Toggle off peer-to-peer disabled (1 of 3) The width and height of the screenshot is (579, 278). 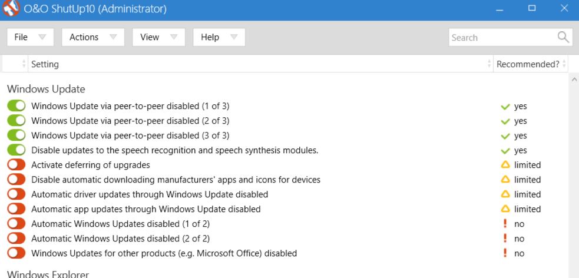pyautogui.click(x=16, y=106)
